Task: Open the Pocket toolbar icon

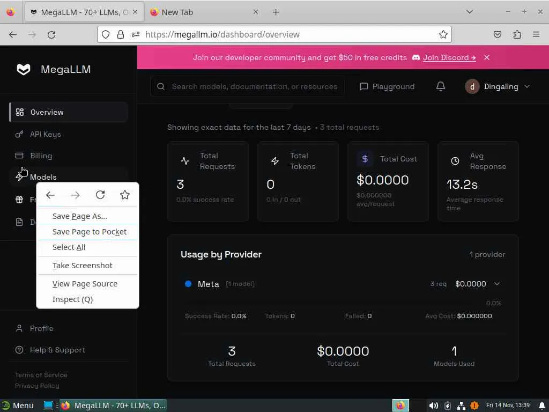Action: tap(497, 34)
